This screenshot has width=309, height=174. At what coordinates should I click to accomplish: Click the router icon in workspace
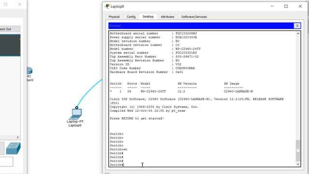[29, 71]
